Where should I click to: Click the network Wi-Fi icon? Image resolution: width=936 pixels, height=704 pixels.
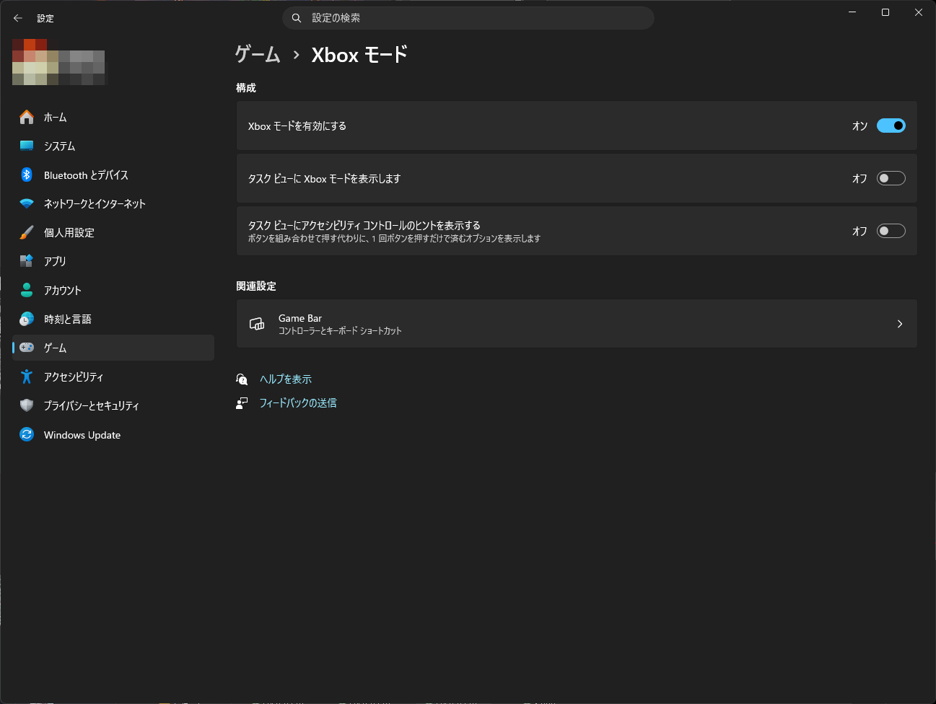click(27, 203)
